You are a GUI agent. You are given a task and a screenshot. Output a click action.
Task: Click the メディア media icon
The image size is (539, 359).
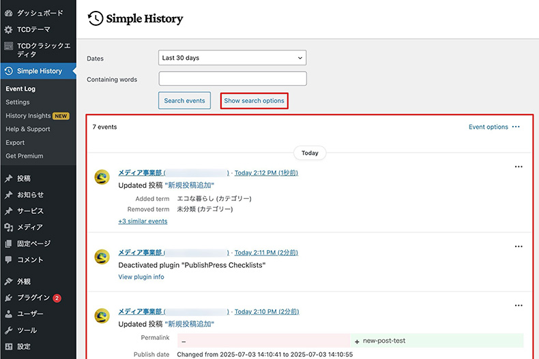9,228
